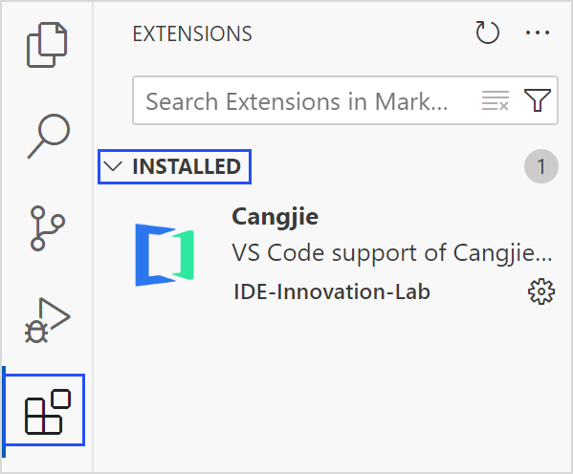This screenshot has width=573, height=474.
Task: Select the Cangjie extension title
Action: (275, 217)
